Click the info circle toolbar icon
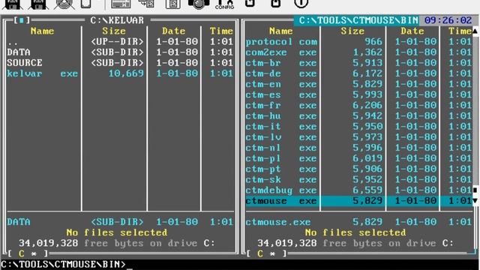 pos(301,3)
